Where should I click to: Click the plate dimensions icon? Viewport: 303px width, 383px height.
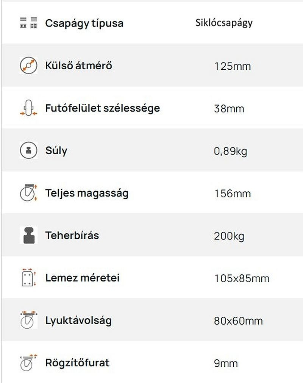(29, 278)
